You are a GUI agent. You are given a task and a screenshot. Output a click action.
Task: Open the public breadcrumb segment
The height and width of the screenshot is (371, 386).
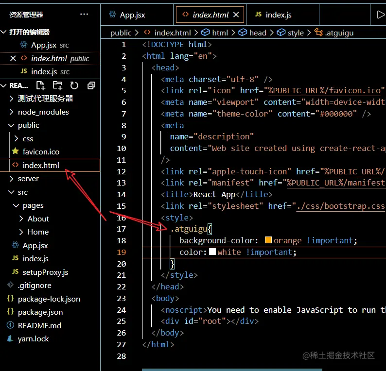coord(121,33)
